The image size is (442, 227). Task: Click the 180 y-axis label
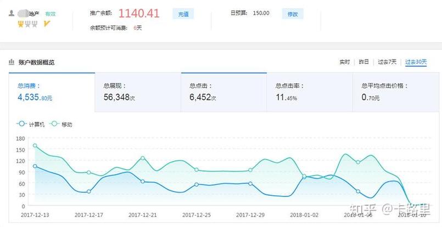[20, 138]
